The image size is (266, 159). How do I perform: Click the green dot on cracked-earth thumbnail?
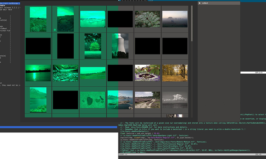coord(55,29)
